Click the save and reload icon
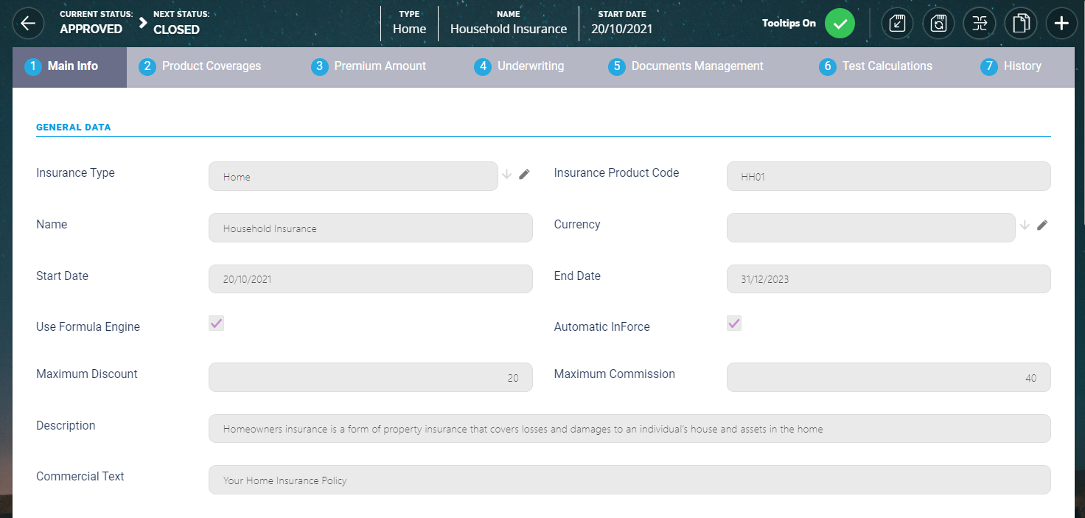This screenshot has width=1085, height=518. pos(938,24)
